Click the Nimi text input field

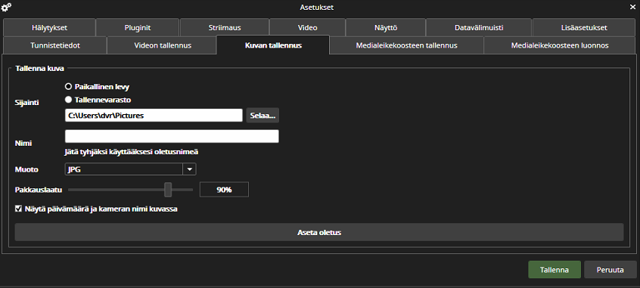172,136
